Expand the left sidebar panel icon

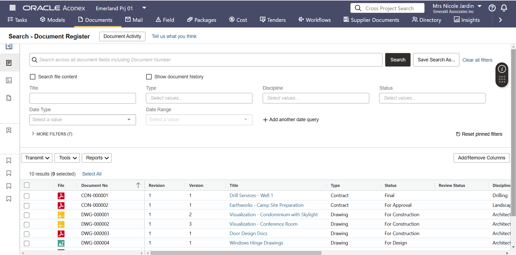click(9, 46)
